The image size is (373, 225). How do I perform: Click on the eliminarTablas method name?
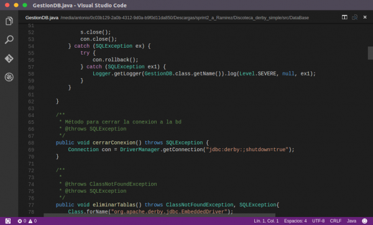pyautogui.click(x=114, y=205)
